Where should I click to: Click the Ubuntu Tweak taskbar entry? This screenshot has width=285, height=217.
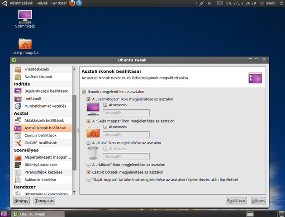click(32, 214)
